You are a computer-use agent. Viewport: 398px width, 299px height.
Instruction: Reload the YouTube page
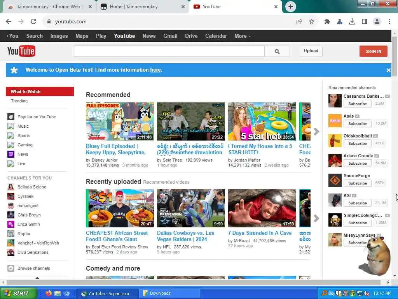(x=33, y=22)
